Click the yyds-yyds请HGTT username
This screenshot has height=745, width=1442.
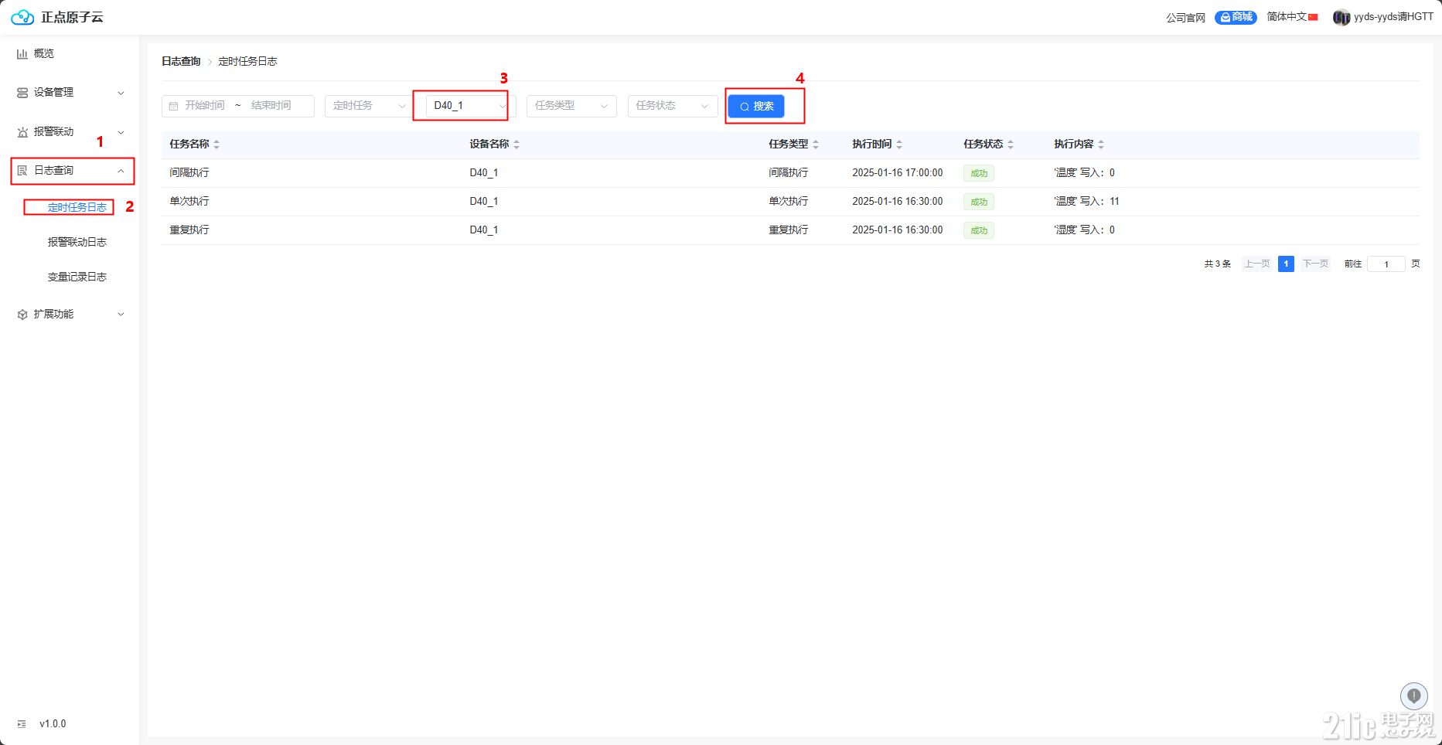1393,17
